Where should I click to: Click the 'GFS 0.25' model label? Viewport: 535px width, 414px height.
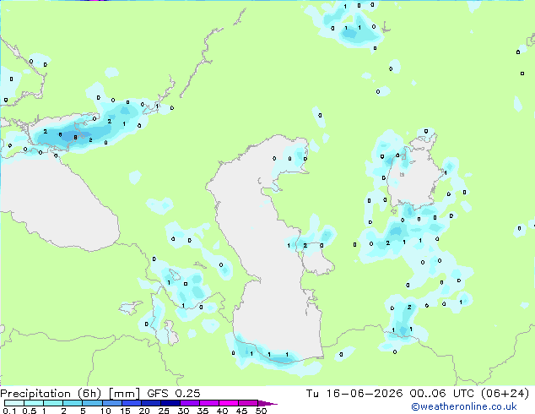pyautogui.click(x=174, y=394)
